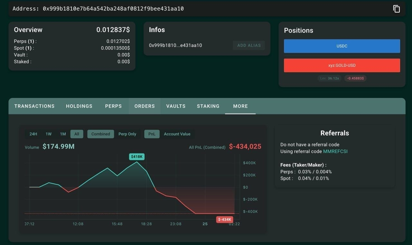
Task: Open the Staking tab
Action: click(x=208, y=106)
